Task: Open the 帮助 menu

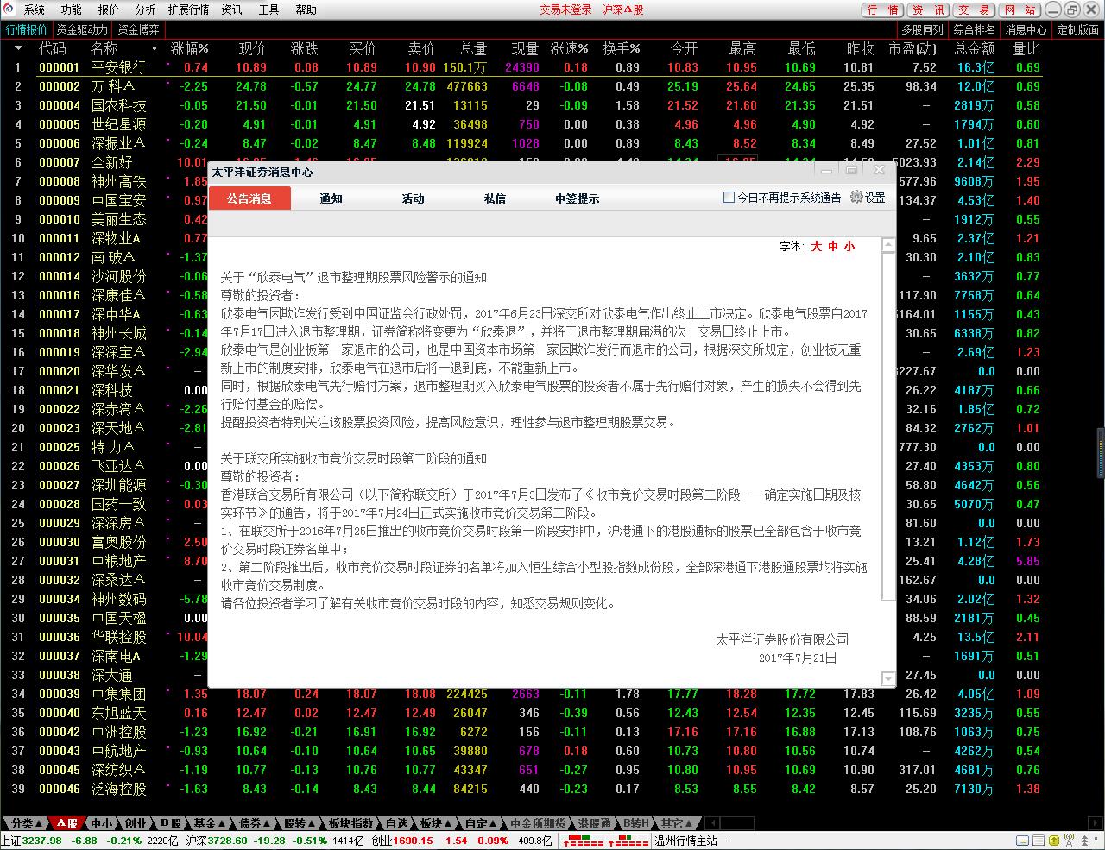Action: click(x=306, y=9)
